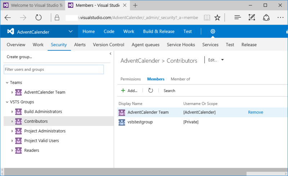Screen dimensions: 288x176
Task: Click the Filter users and groups field
Action: [54, 69]
